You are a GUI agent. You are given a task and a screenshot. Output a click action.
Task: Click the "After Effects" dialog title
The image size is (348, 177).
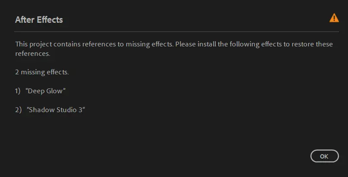[x=39, y=20]
